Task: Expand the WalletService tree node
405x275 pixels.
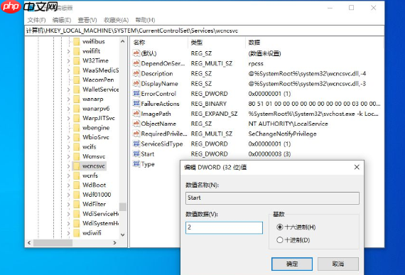Action: coord(68,90)
